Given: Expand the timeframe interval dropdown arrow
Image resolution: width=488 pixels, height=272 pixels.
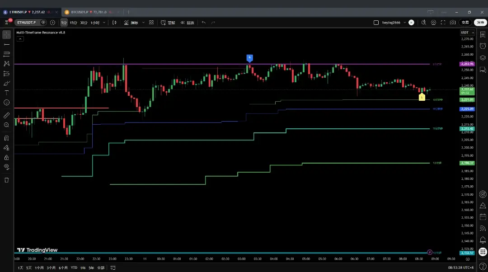Looking at the screenshot, I should pyautogui.click(x=104, y=23).
